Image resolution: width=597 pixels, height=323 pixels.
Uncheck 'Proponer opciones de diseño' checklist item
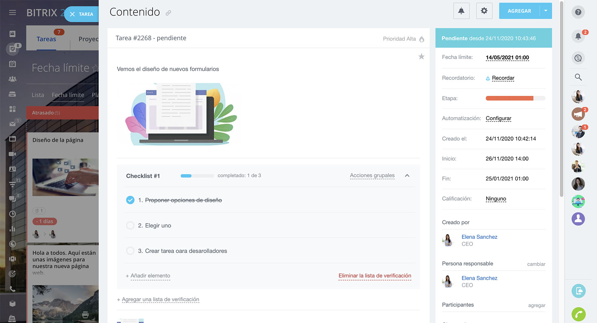(x=130, y=200)
